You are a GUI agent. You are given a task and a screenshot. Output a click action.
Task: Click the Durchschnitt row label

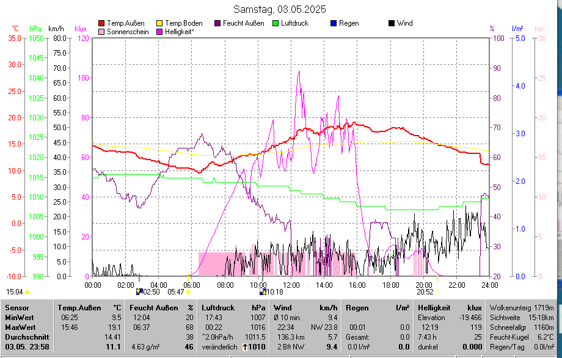[27, 337]
